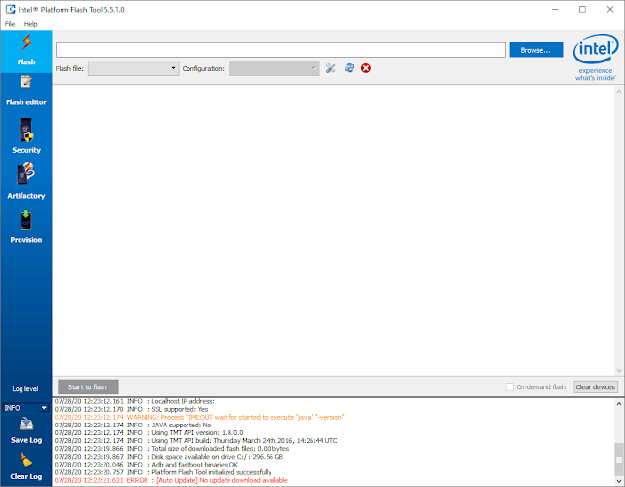Click the Intel logo
625x487 pixels.
tap(596, 57)
